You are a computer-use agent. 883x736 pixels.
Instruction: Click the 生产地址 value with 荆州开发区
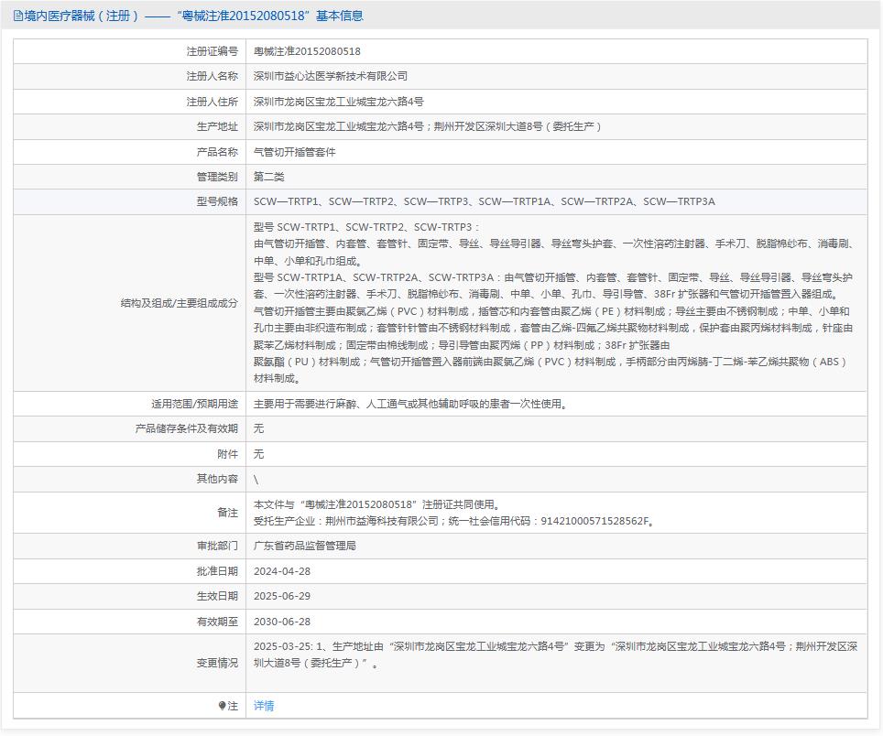coord(428,126)
